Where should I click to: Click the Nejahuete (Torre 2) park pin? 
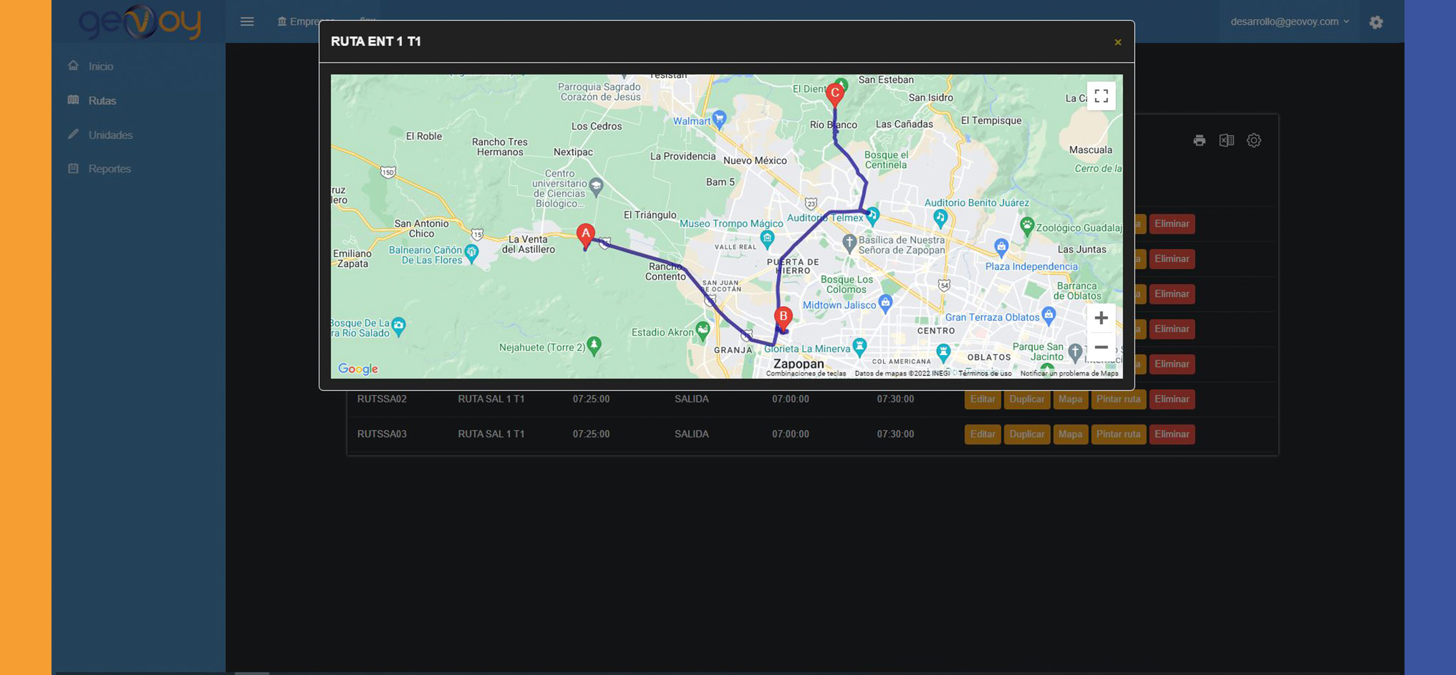[594, 345]
